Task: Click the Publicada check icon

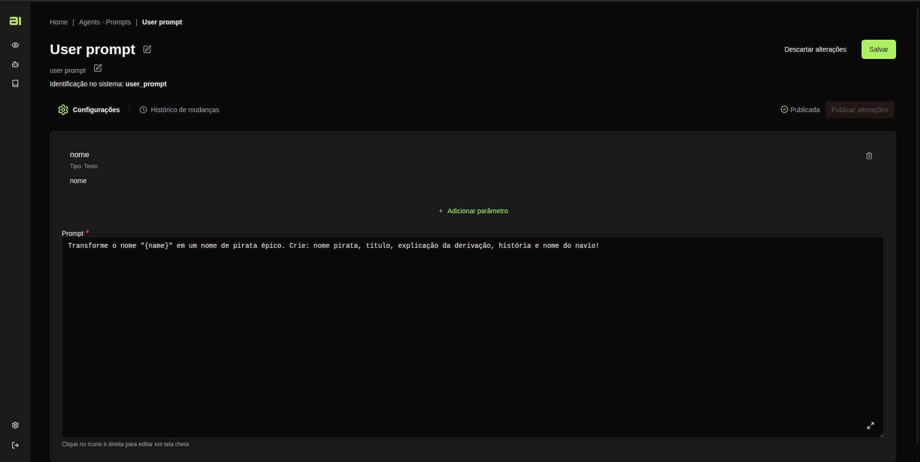Action: (x=784, y=110)
